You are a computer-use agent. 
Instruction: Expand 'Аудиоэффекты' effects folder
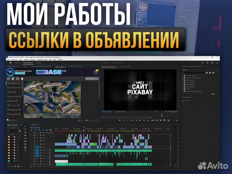pos(182,80)
